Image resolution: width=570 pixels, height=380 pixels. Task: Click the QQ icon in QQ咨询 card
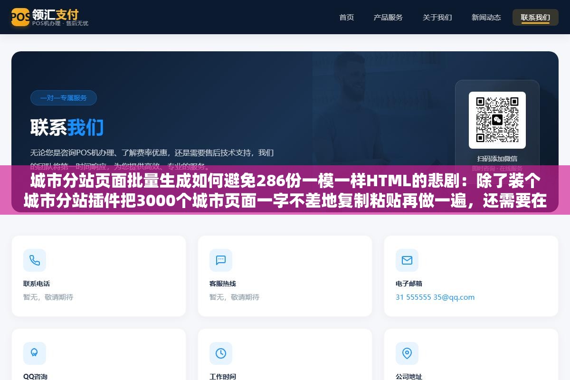(35, 353)
